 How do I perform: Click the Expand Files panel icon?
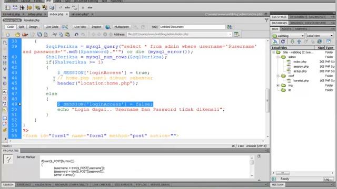[329, 41]
